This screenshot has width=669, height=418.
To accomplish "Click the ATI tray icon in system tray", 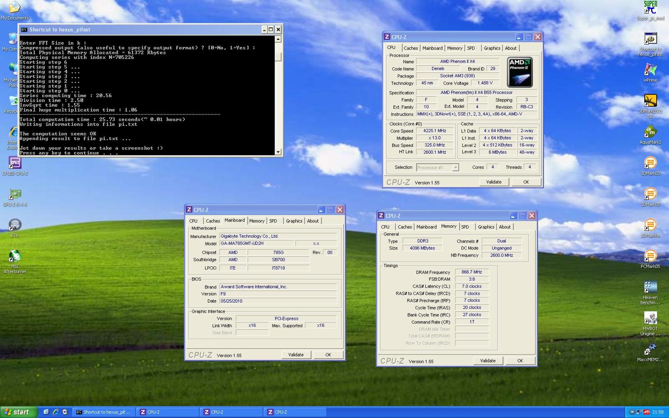I will point(646,412).
